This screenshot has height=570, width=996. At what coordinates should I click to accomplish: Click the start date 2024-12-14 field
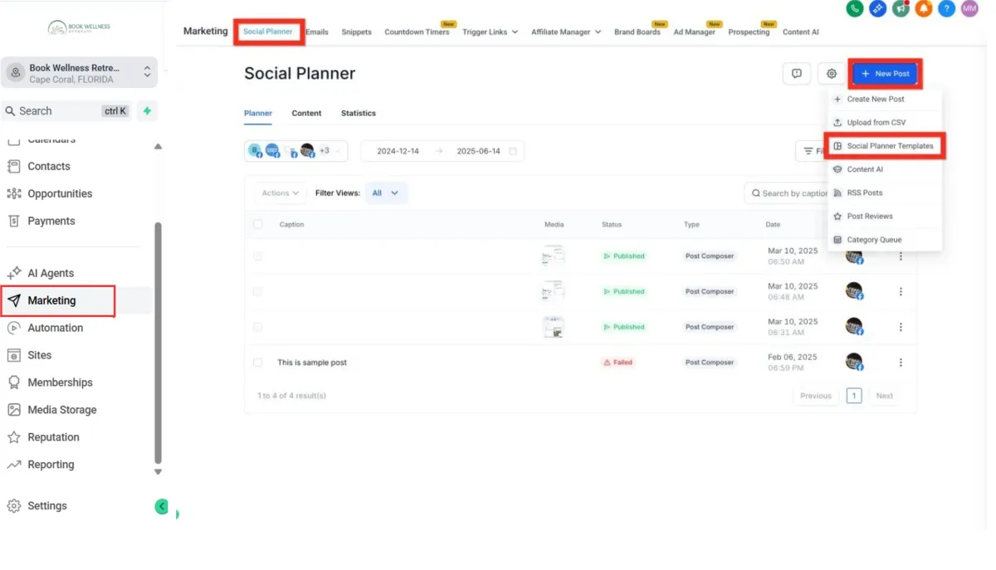[x=398, y=151]
